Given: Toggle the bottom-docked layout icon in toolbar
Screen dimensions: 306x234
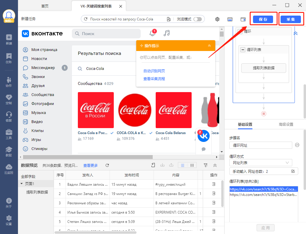Looking at the screenshot, I should 230,19.
